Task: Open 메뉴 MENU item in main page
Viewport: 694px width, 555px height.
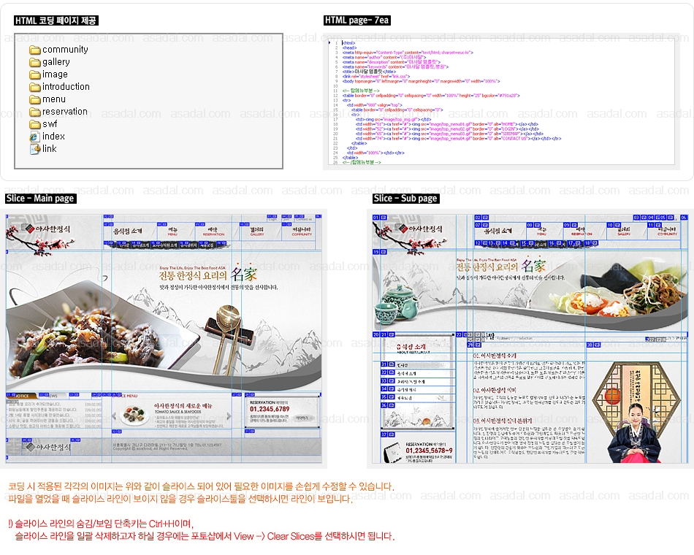Action: 172,231
